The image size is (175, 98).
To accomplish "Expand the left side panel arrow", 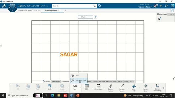I will click(x=1, y=46).
